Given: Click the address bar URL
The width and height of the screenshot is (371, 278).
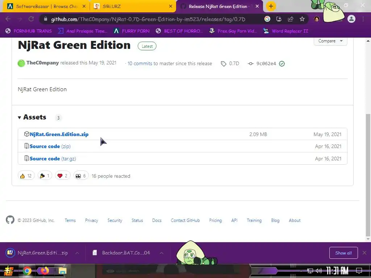Looking at the screenshot, I should click(148, 20).
